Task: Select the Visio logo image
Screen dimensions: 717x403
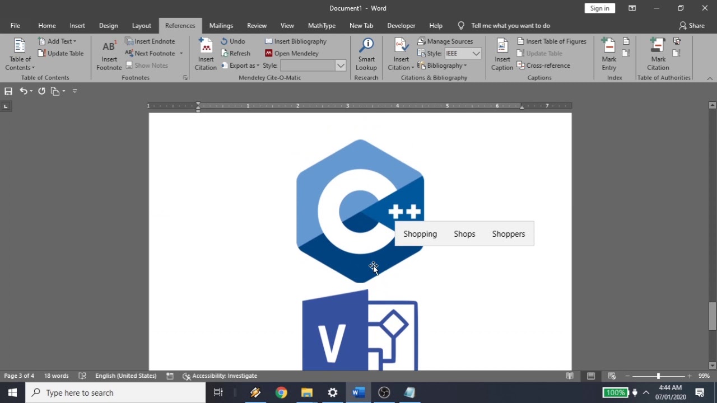Action: [x=360, y=330]
